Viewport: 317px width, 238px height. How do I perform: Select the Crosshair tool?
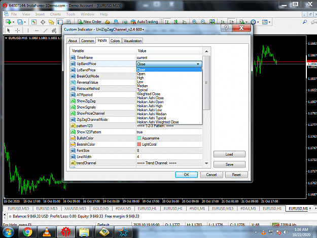point(18,30)
